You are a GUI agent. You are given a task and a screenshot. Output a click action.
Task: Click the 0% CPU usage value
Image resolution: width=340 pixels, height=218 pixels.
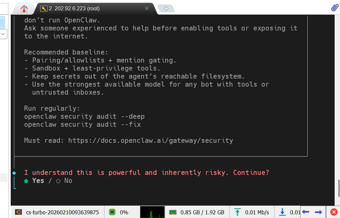click(124, 212)
